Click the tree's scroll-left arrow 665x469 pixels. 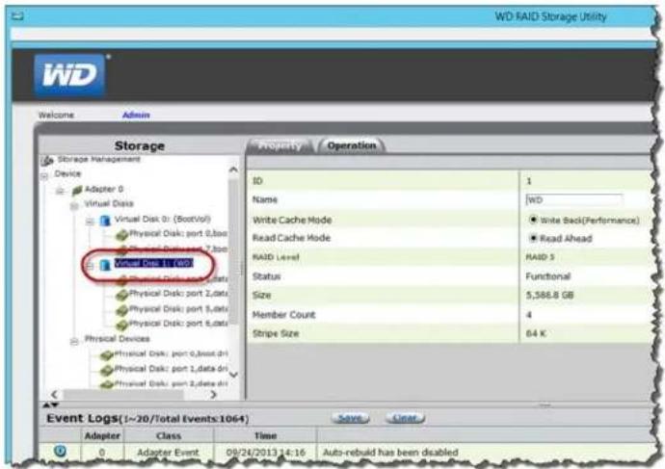tap(54, 395)
